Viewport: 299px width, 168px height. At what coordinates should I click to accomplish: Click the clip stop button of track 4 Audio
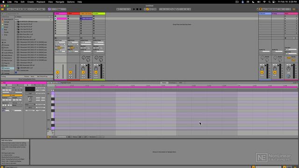[x=94, y=38]
